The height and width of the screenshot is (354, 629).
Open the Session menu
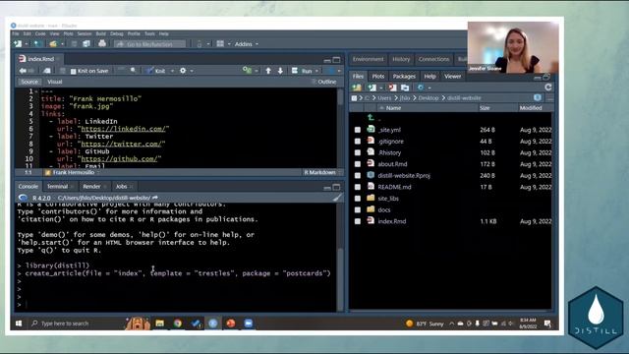point(85,33)
